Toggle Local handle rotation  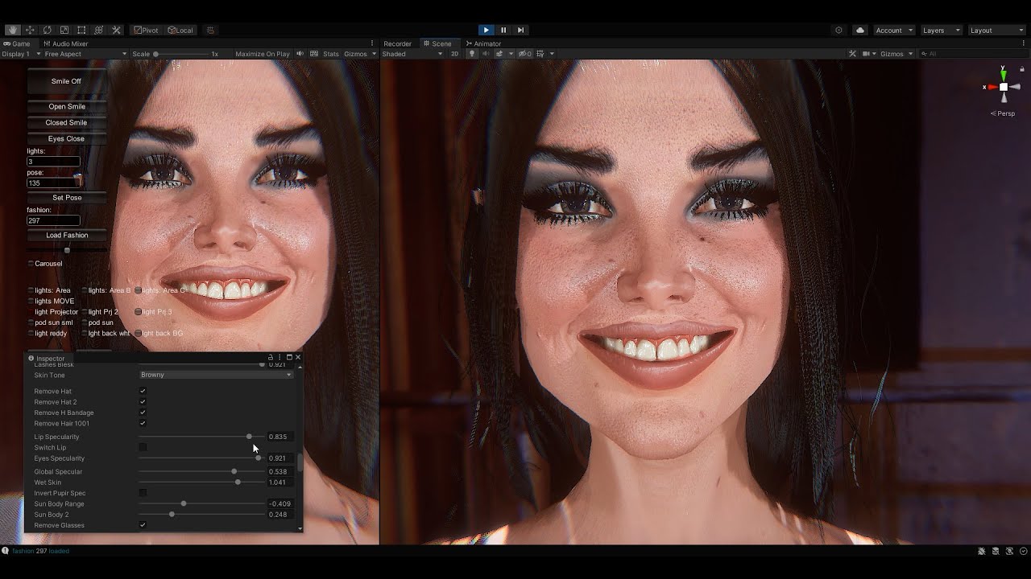[x=180, y=30]
